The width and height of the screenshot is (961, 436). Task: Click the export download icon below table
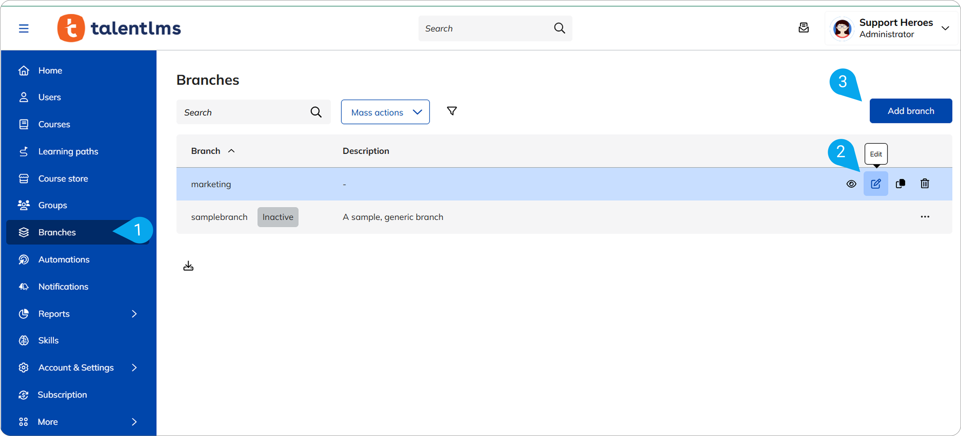coord(188,266)
